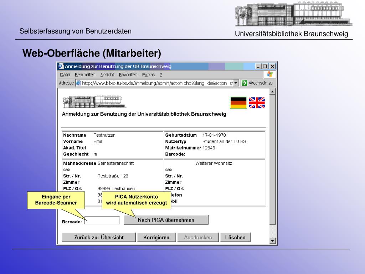Click the Matrikelnummer value 12345
The width and height of the screenshot is (365, 274).
pos(209,148)
